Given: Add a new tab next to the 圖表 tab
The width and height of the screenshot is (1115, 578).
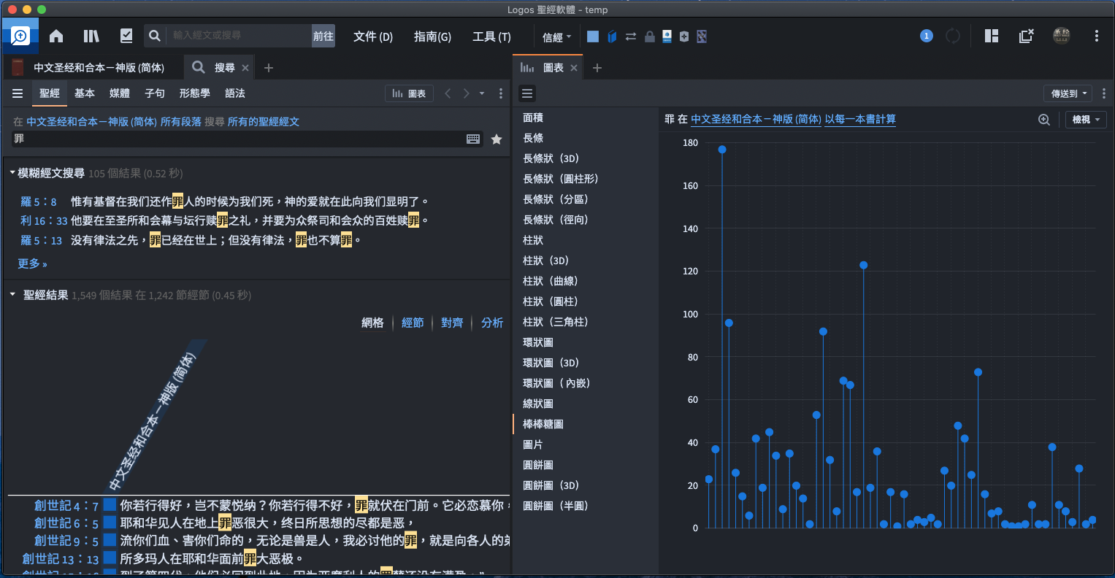Looking at the screenshot, I should pyautogui.click(x=597, y=68).
